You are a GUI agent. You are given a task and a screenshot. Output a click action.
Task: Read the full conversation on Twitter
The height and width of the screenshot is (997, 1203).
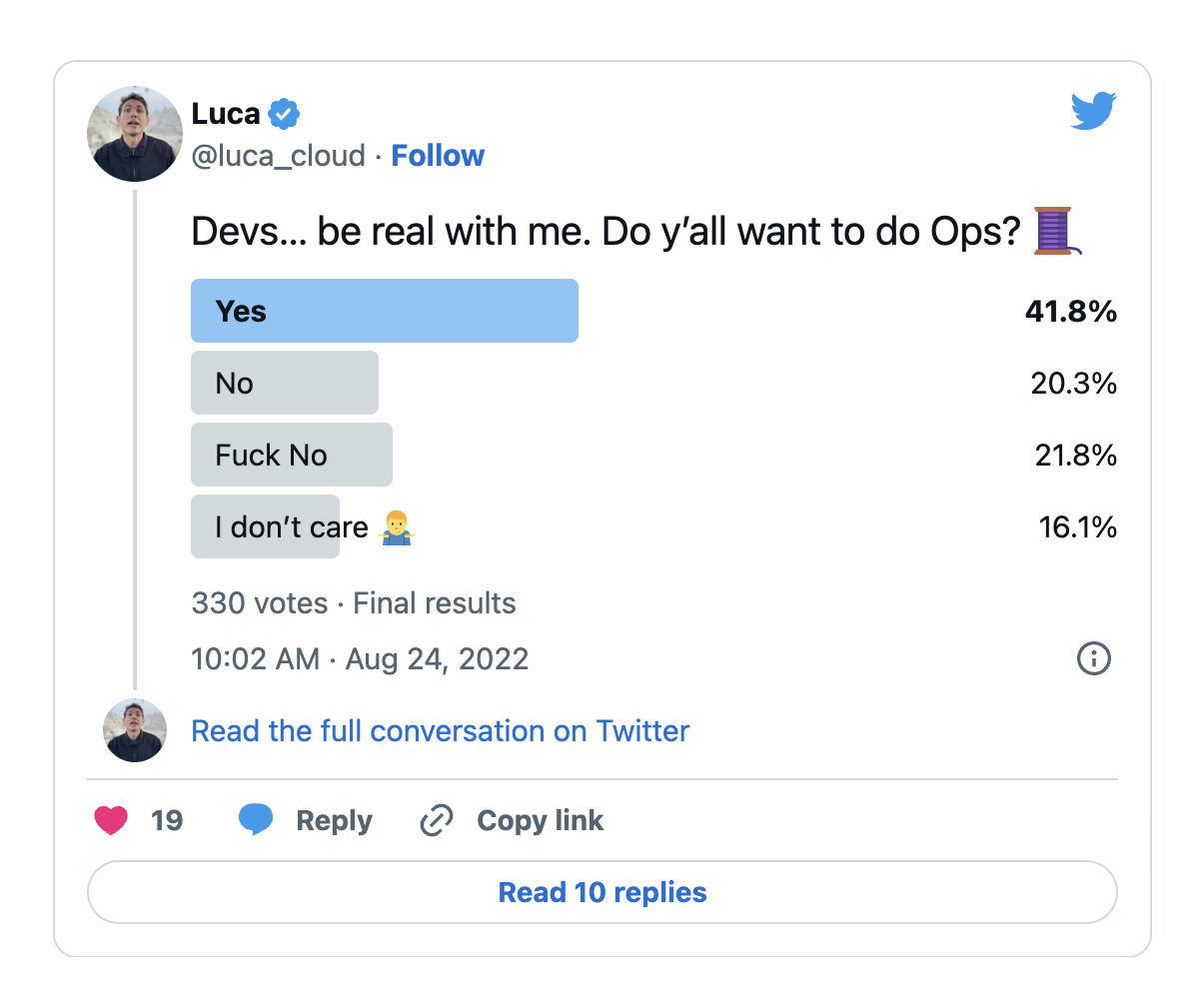pyautogui.click(x=441, y=730)
